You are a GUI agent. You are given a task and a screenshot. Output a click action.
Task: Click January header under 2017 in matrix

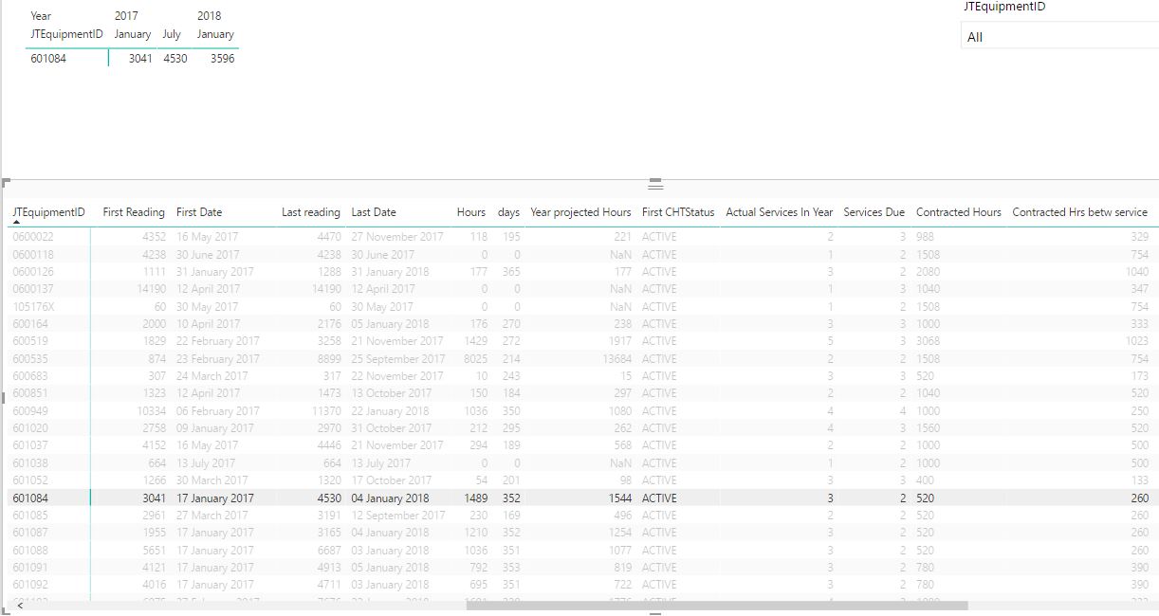[133, 34]
